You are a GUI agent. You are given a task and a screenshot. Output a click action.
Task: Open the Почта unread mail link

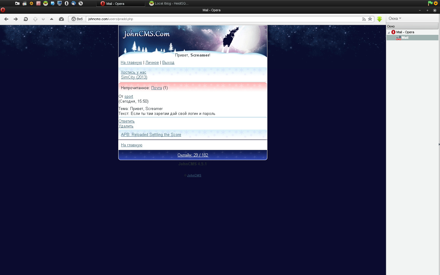coord(156,88)
